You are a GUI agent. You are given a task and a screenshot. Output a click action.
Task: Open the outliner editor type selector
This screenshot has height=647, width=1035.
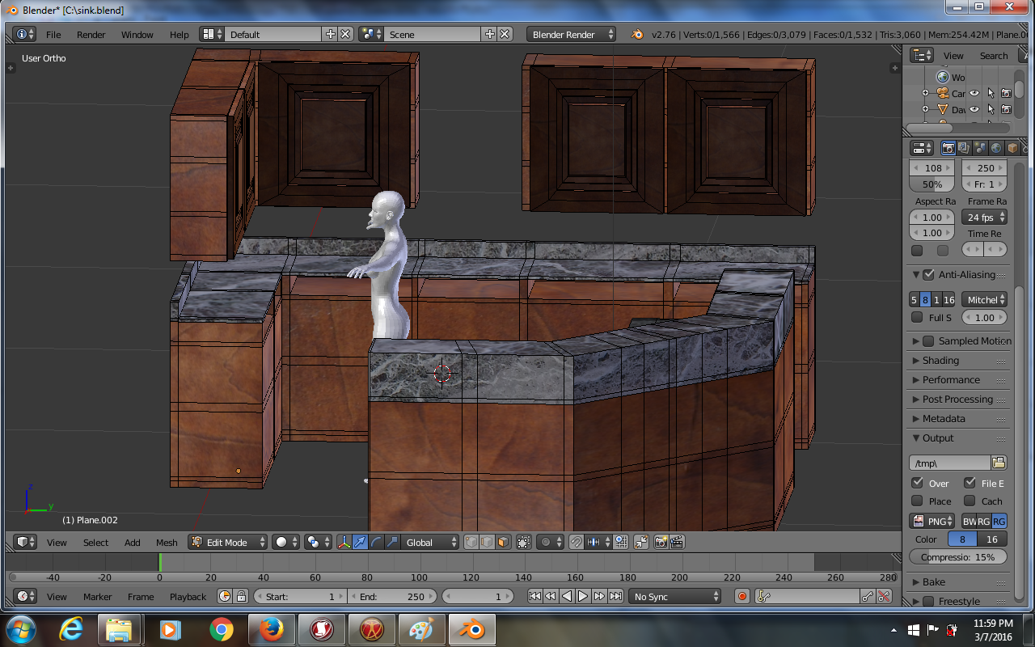(922, 55)
